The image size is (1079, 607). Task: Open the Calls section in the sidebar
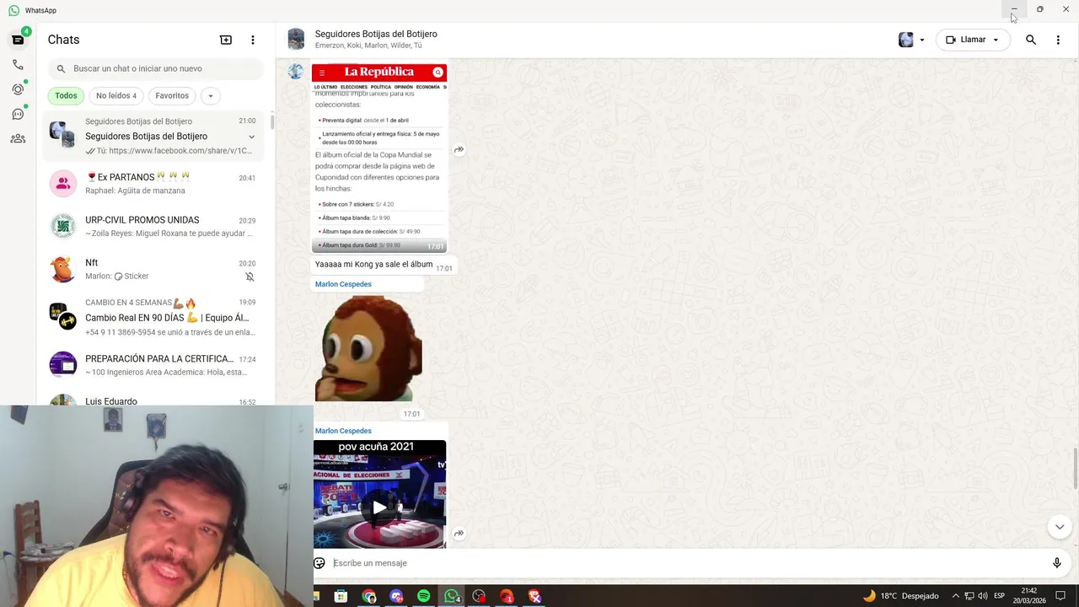click(x=18, y=64)
